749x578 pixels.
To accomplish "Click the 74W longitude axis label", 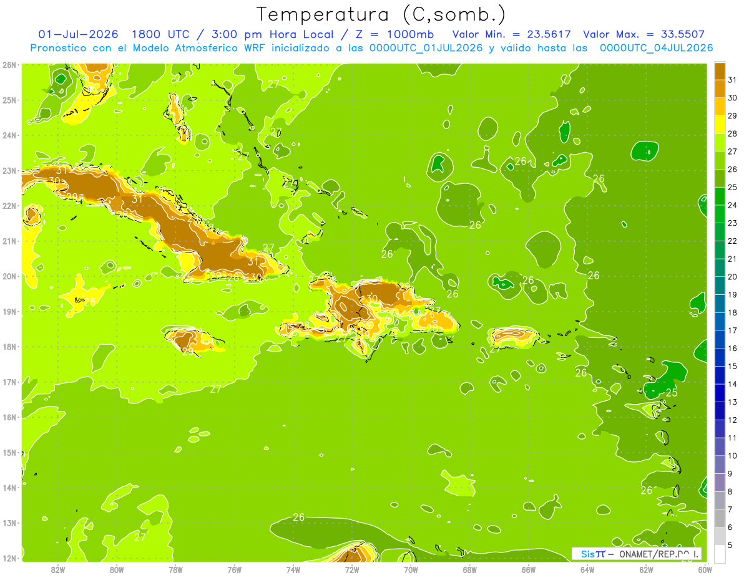I will (293, 570).
